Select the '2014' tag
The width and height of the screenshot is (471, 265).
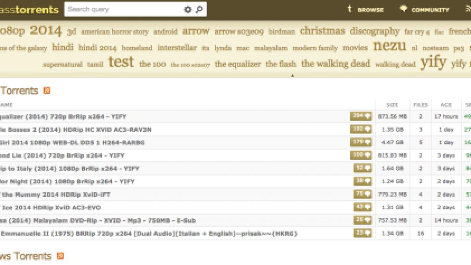pos(46,31)
